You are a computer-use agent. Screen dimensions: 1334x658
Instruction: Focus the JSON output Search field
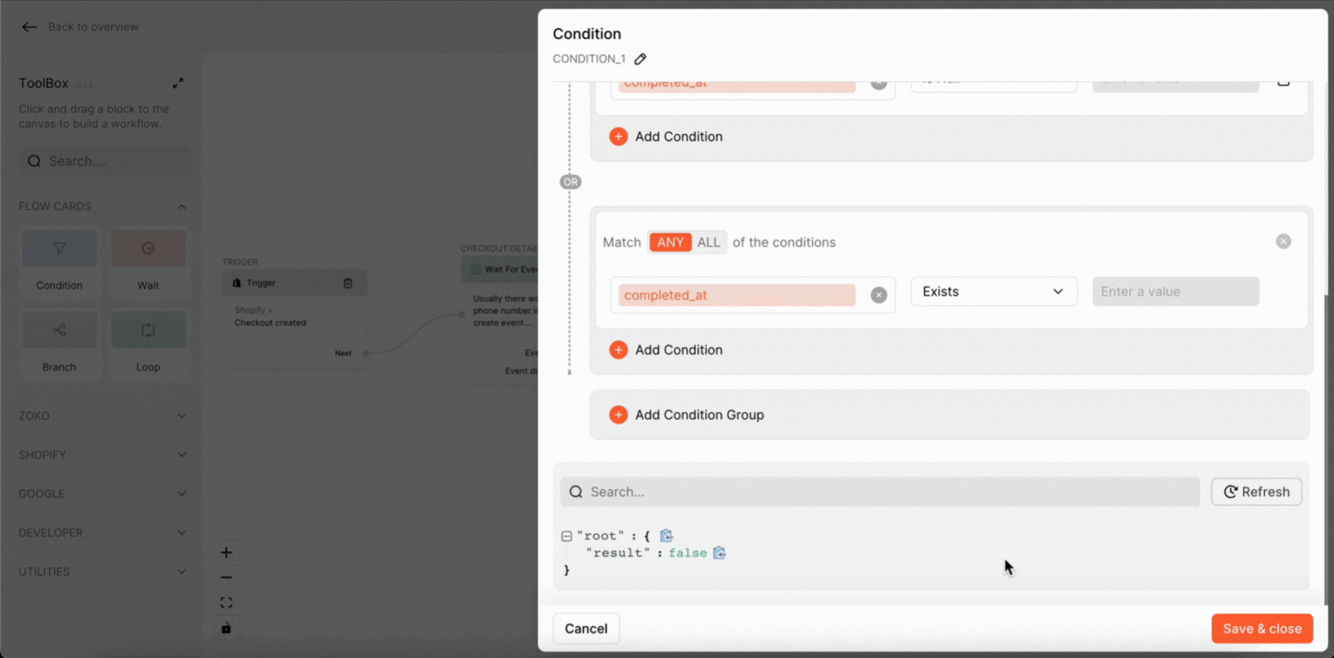point(880,492)
